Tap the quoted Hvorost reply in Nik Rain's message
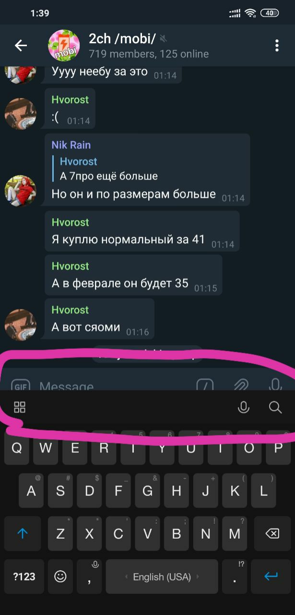295x615 pixels. [x=108, y=169]
